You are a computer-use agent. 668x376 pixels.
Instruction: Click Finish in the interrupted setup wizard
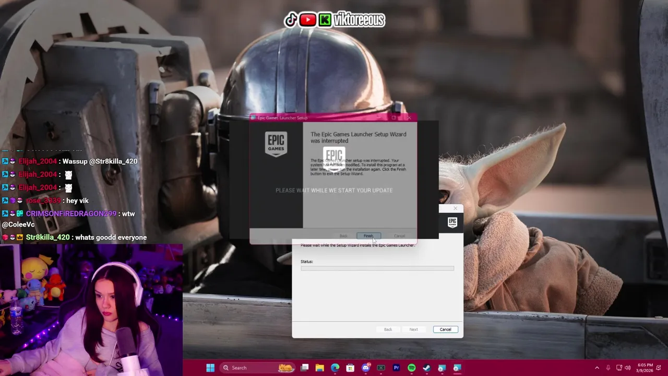point(368,236)
